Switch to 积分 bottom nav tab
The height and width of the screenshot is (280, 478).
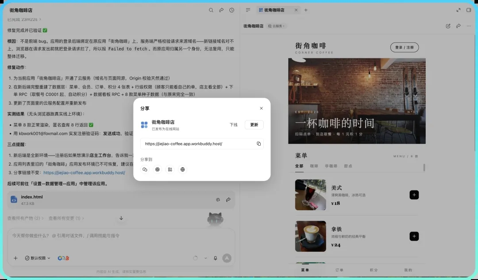pos(374,270)
